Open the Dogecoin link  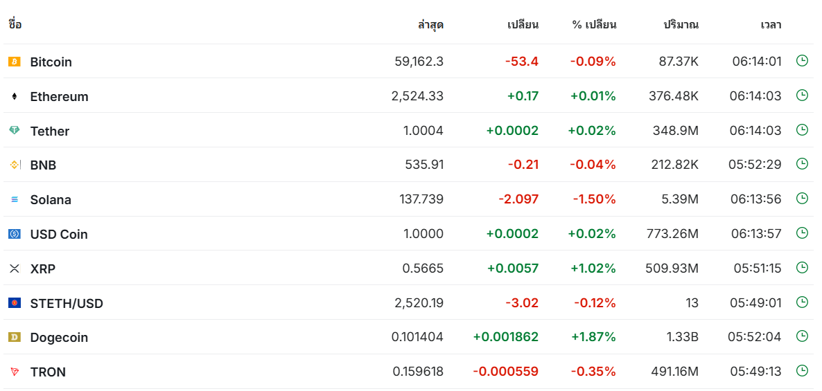coord(59,338)
